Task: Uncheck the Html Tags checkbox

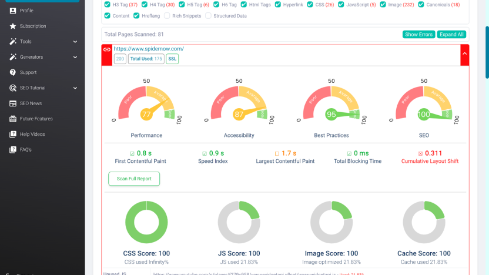Action: (x=243, y=4)
